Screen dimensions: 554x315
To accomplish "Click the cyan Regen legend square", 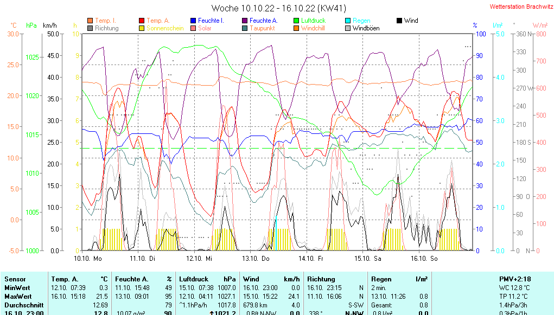I will click(348, 21).
